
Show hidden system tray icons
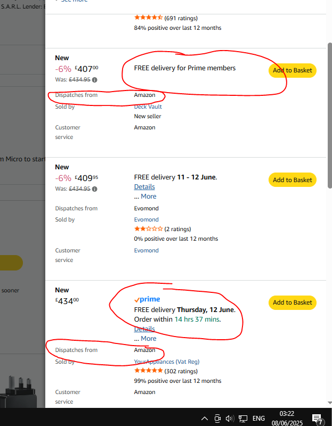click(205, 419)
